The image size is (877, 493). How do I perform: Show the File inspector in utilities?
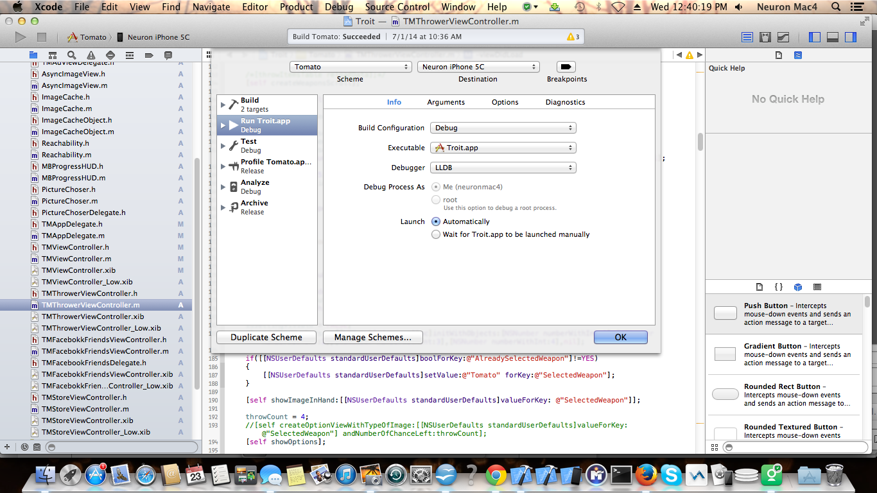(x=778, y=55)
